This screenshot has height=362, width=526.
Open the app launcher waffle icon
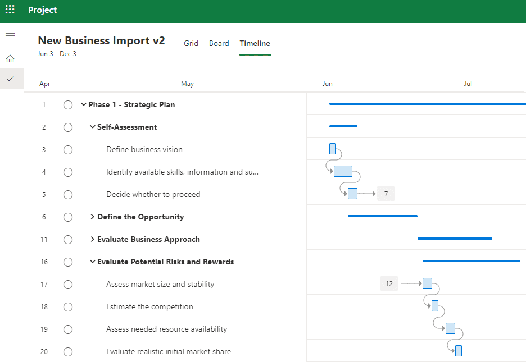10,10
